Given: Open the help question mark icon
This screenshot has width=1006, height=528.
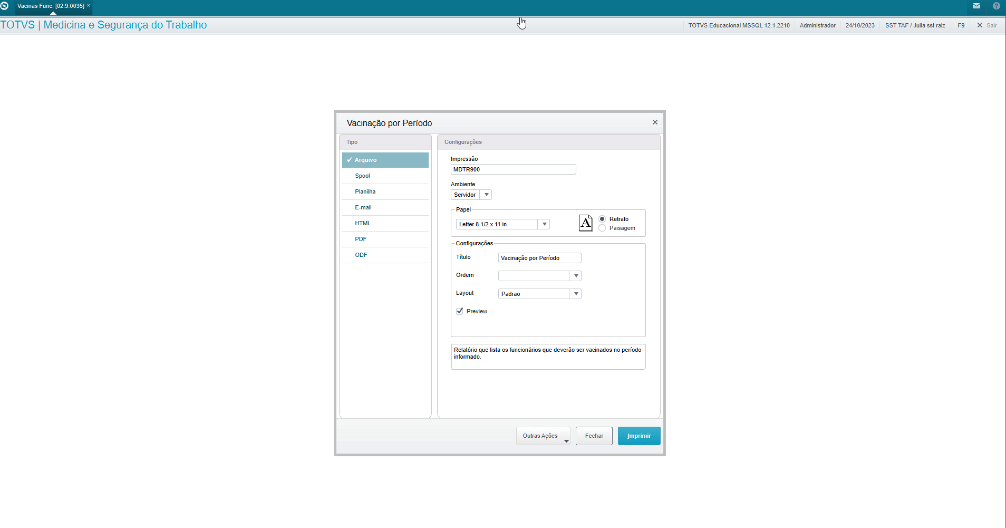Looking at the screenshot, I should [997, 6].
